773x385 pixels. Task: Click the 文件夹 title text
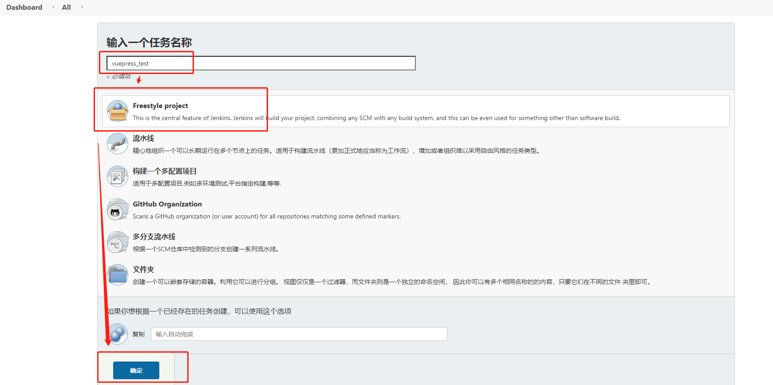[143, 270]
